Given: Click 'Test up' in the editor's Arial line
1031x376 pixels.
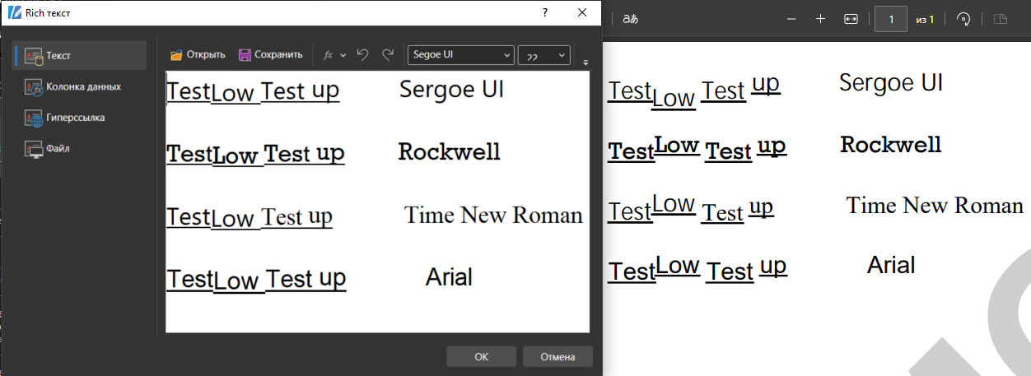Looking at the screenshot, I should (306, 278).
